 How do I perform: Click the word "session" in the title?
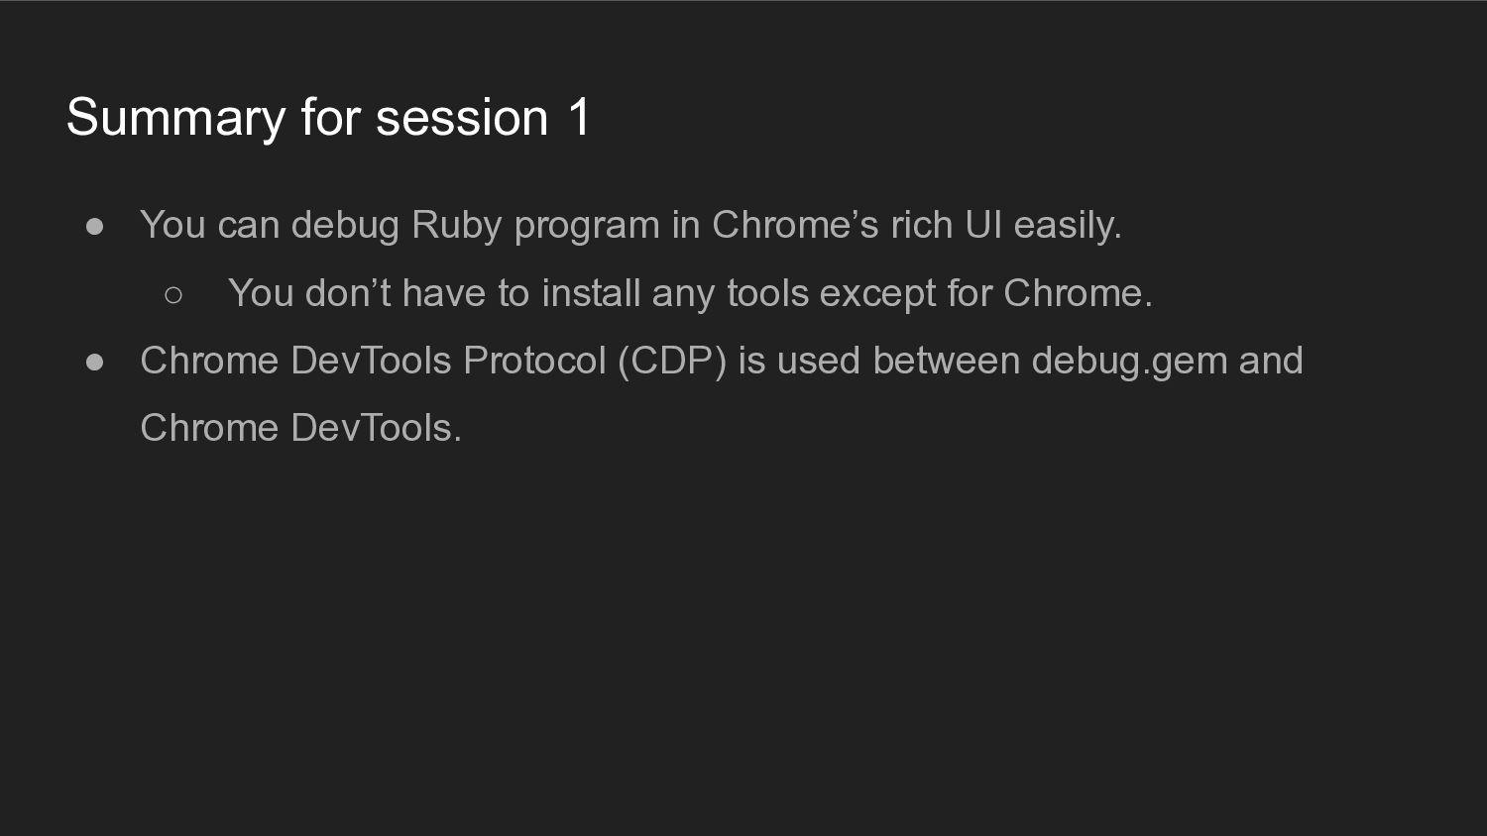click(x=462, y=118)
